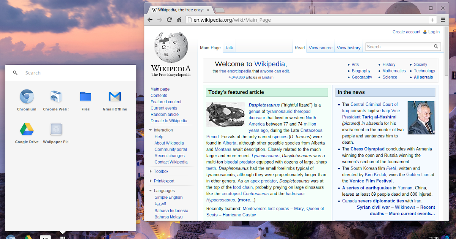Viewport: 456px width, 239px height.
Task: Open the Chess Olympiad news link
Action: pos(367,149)
